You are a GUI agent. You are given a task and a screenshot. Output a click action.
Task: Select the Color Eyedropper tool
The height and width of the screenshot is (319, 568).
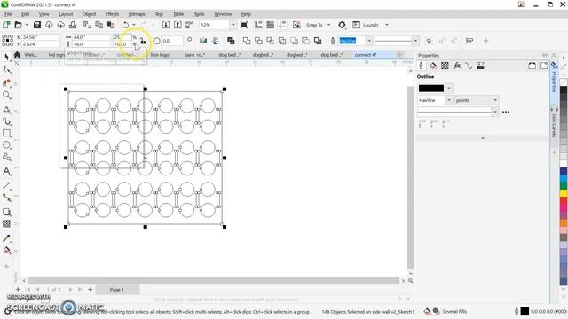[x=6, y=238]
